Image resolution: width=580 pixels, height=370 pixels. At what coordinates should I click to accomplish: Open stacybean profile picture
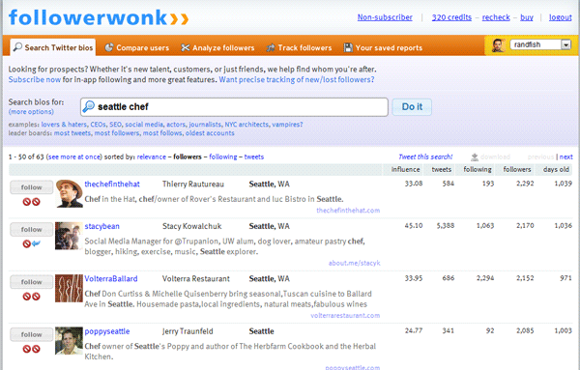tap(69, 236)
